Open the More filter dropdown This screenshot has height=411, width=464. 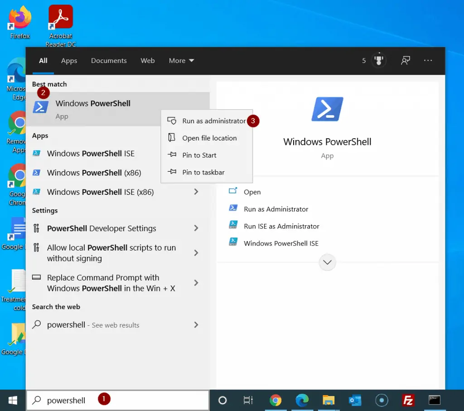tap(181, 60)
